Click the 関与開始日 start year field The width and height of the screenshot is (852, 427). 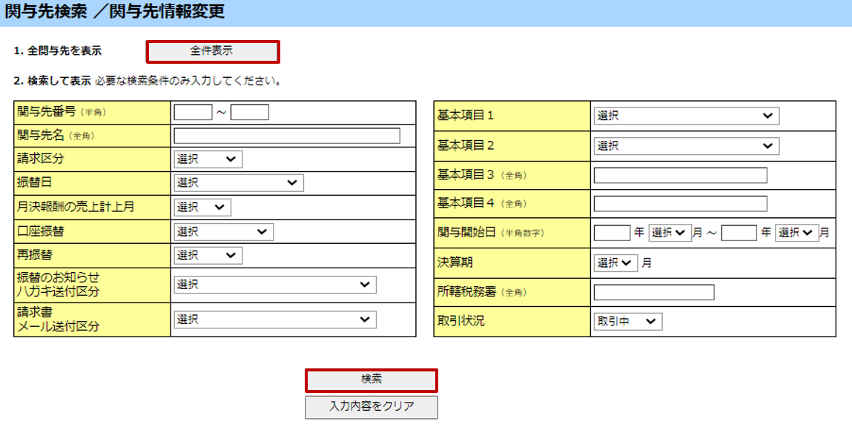click(612, 233)
